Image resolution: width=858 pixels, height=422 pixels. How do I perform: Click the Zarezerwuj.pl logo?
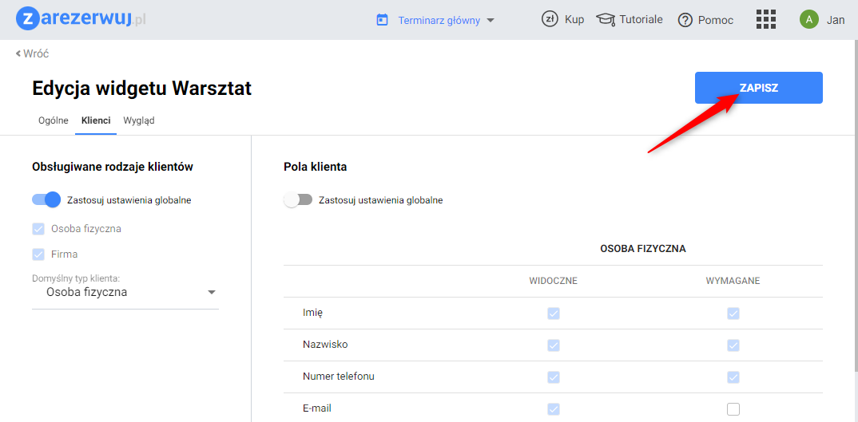point(81,19)
